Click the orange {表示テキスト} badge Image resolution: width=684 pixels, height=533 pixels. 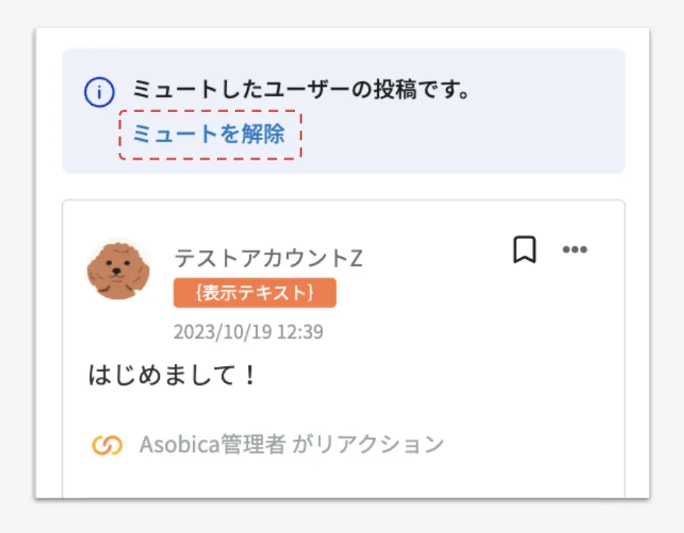[x=255, y=292]
